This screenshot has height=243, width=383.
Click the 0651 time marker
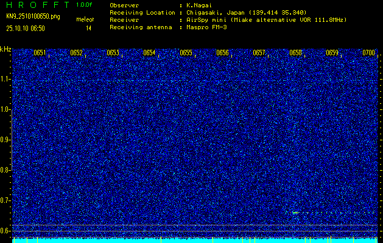pyautogui.click(x=40, y=53)
